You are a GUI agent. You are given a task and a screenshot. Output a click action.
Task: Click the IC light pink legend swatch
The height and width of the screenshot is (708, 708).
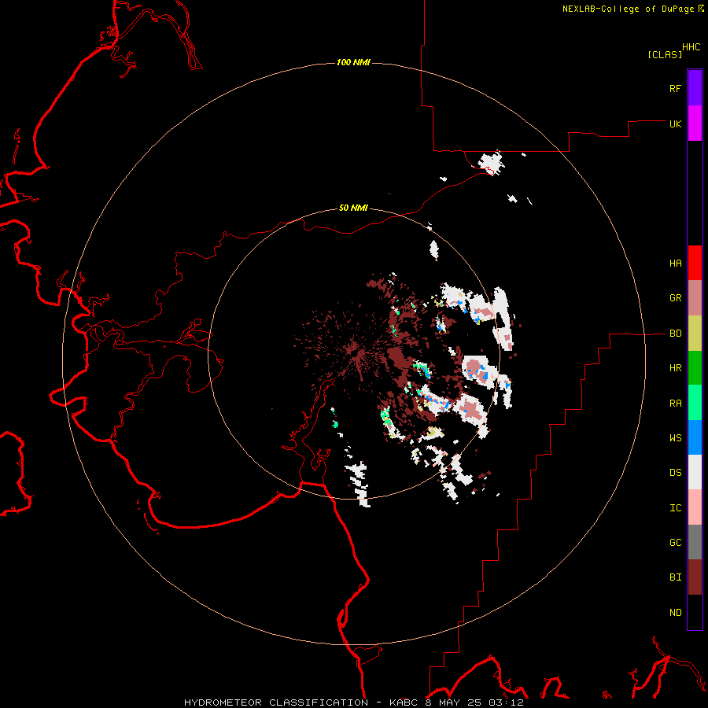695,507
